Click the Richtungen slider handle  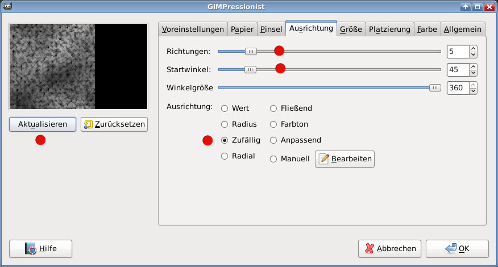point(251,51)
